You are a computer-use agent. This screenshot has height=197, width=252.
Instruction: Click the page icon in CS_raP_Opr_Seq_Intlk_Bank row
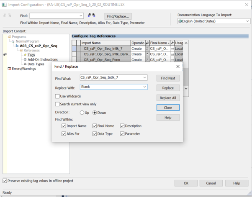147,54
